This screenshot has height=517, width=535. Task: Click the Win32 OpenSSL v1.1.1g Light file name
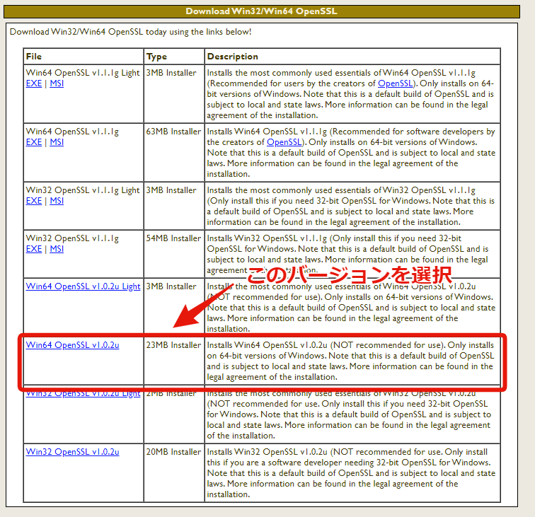(83, 190)
